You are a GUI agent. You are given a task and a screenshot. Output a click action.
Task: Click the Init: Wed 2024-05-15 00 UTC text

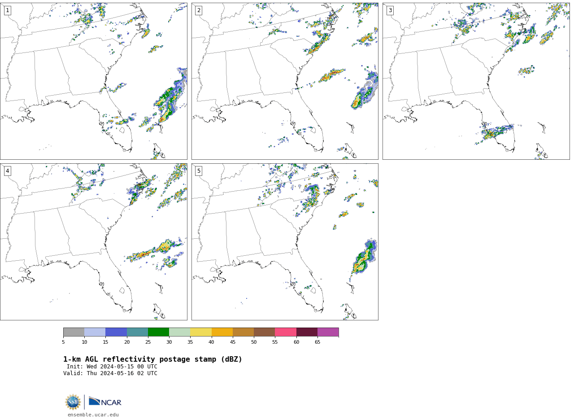click(112, 367)
